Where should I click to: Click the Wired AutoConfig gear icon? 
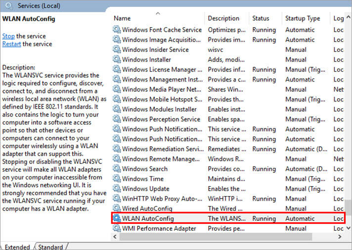[117, 208]
